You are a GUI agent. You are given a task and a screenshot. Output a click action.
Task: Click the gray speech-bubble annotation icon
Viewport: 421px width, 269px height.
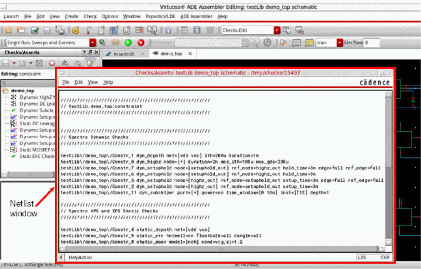point(296,42)
